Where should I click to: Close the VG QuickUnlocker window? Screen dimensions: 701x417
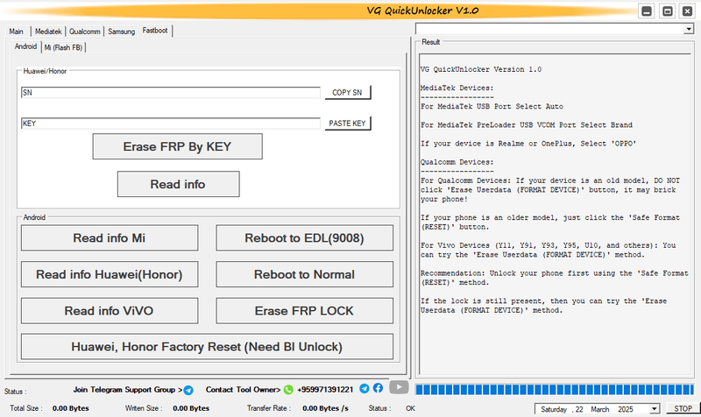pyautogui.click(x=688, y=11)
